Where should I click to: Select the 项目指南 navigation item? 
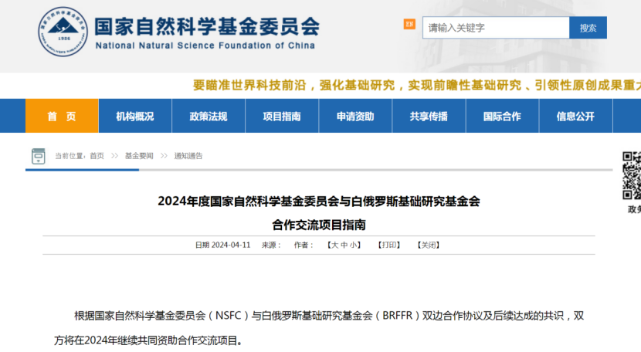click(x=282, y=117)
